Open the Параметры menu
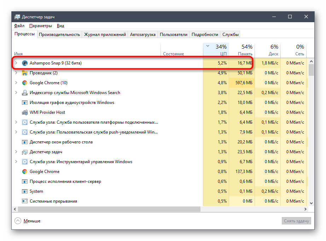Viewport: 326px width, 241px height. point(41,26)
